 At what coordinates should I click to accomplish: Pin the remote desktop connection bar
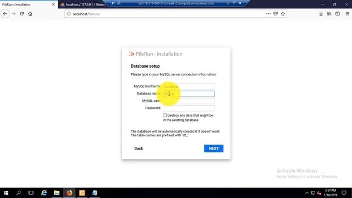tap(113, 3)
